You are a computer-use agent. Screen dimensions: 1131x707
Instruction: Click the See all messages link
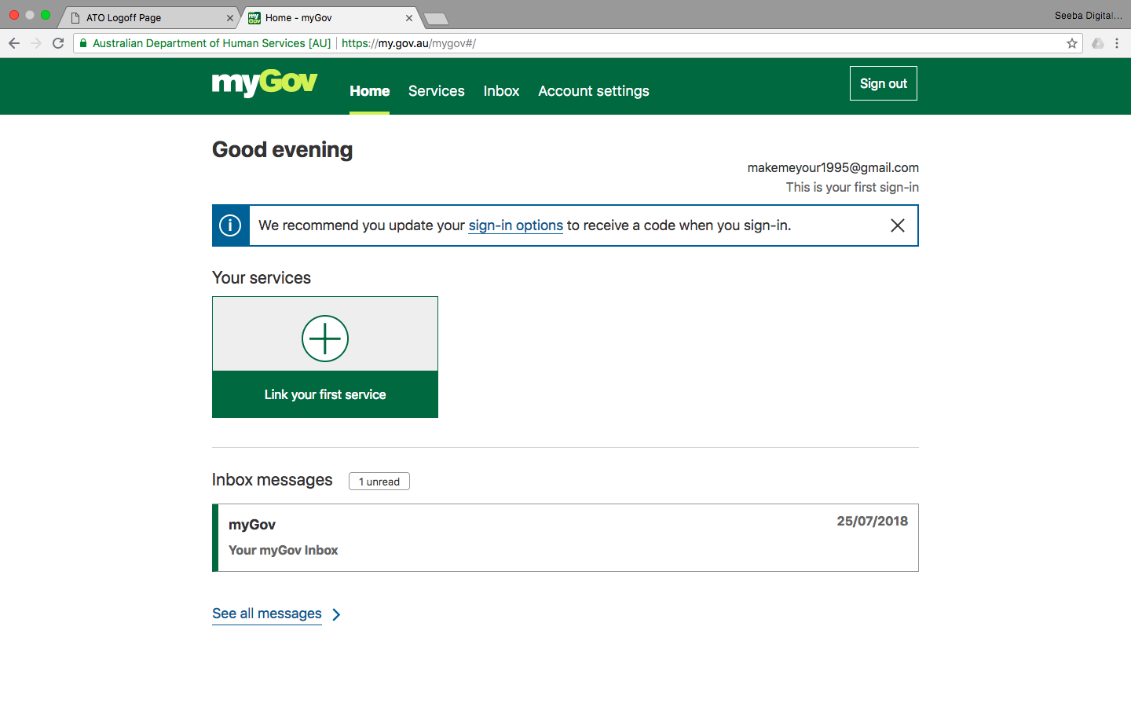[267, 614]
